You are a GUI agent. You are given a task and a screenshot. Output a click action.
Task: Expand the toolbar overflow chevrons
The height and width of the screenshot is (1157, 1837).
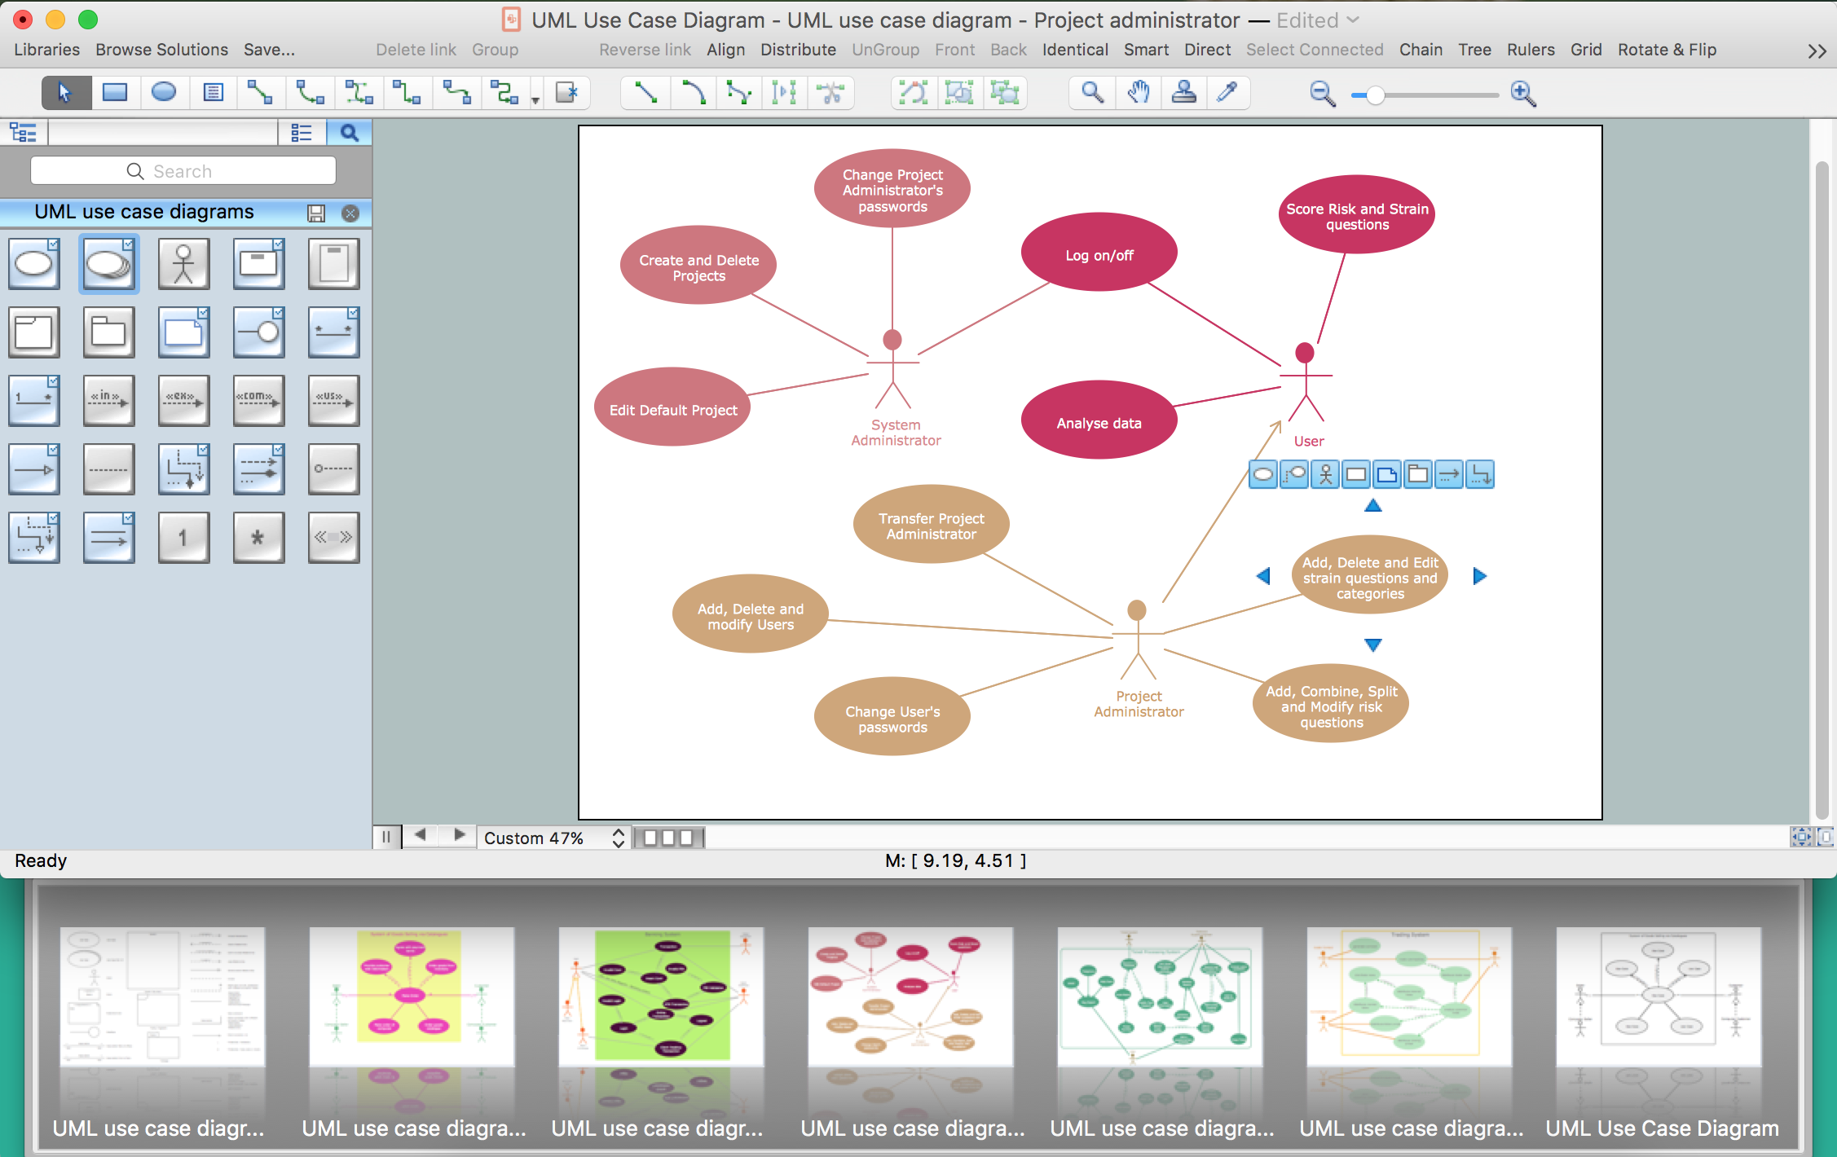coord(1817,51)
